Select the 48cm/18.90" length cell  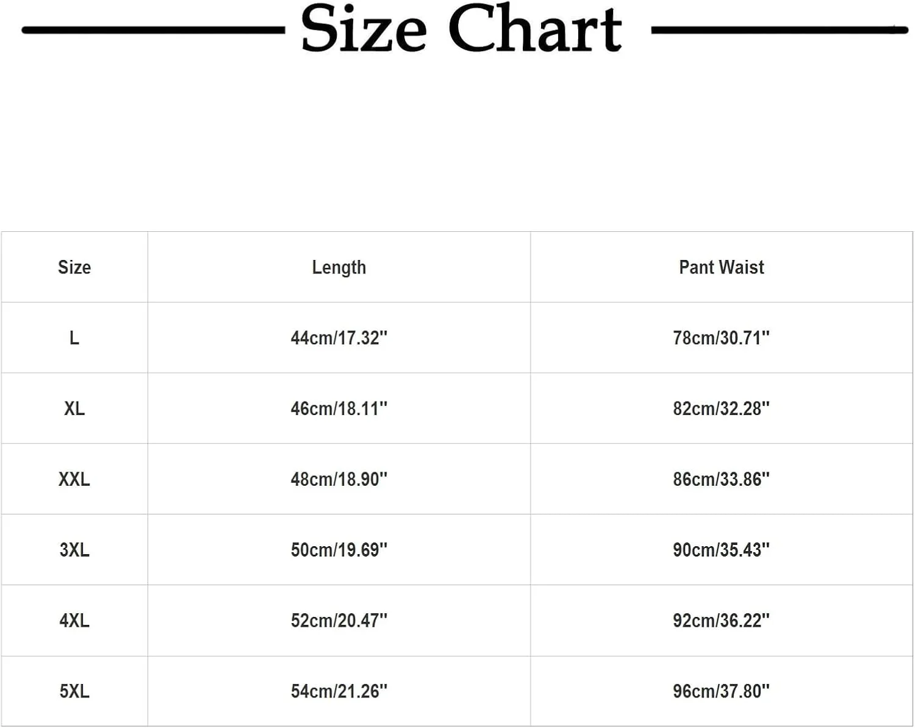click(339, 479)
